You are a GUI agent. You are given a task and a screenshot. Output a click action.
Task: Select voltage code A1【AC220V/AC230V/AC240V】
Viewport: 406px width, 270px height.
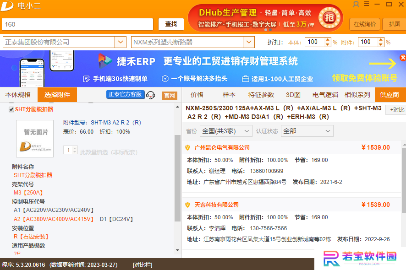tap(54, 210)
